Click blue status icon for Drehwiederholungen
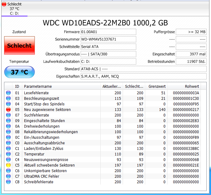The image size is (211, 195). (x=8, y=126)
